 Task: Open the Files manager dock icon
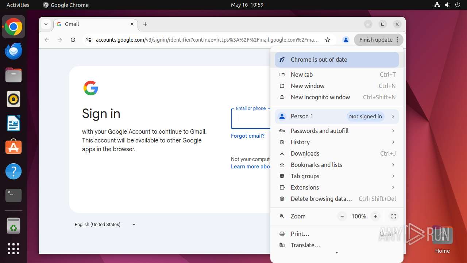13,75
